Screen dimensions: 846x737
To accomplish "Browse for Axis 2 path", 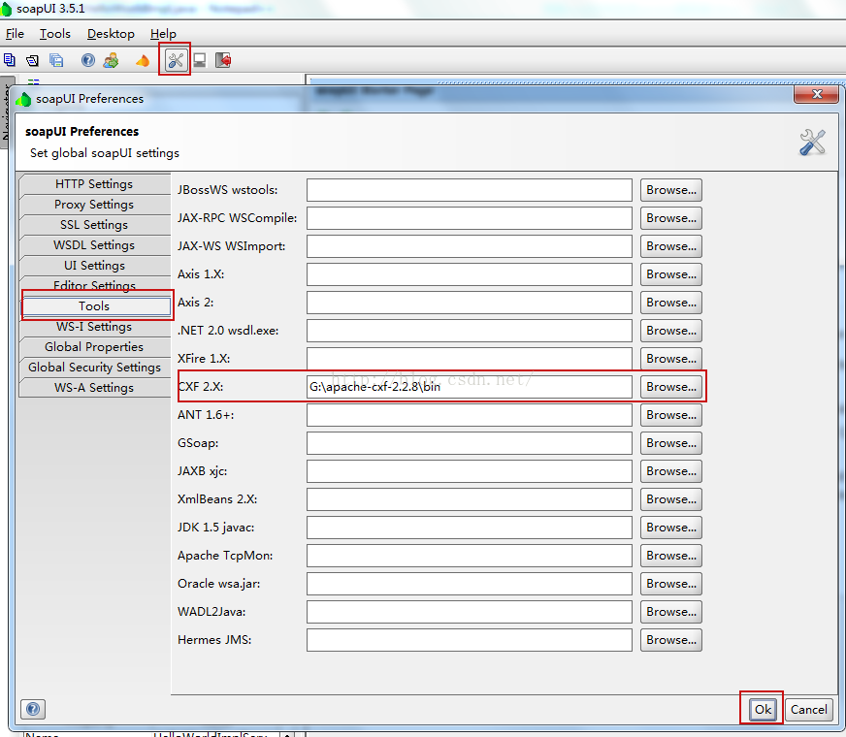I will pyautogui.click(x=671, y=303).
